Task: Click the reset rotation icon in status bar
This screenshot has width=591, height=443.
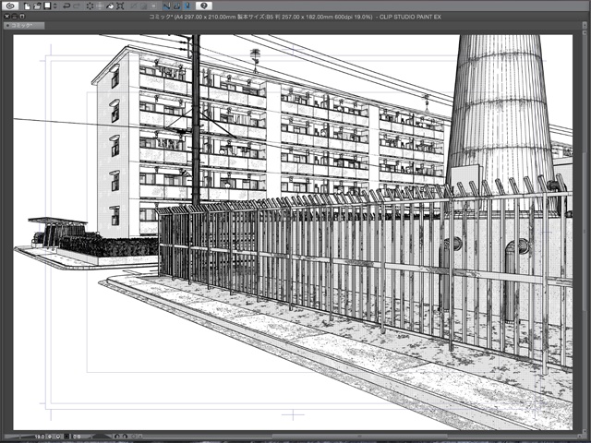Action: [x=133, y=437]
